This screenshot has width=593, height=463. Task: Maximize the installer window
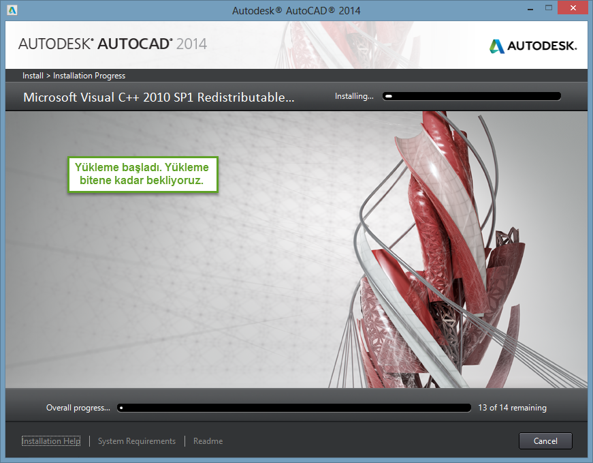(x=549, y=8)
